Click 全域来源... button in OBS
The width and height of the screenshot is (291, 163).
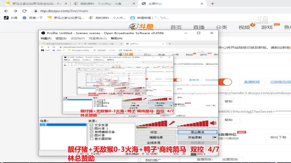tap(156, 143)
